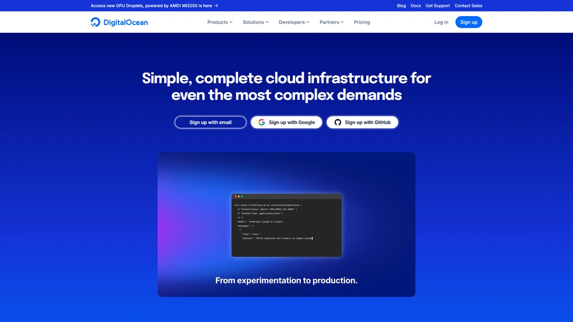Click the 'Simple, complete cloud infrastructure' headline
The image size is (573, 322).
286,86
